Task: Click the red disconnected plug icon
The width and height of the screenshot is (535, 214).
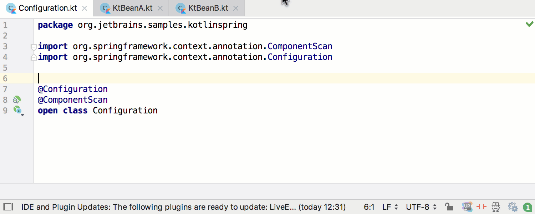Action: click(x=482, y=207)
